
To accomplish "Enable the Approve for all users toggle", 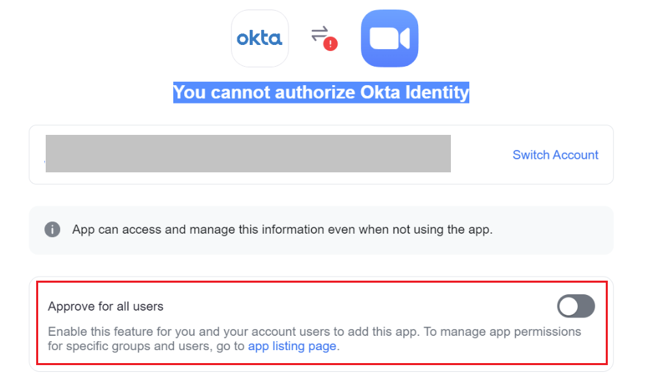I will [576, 307].
